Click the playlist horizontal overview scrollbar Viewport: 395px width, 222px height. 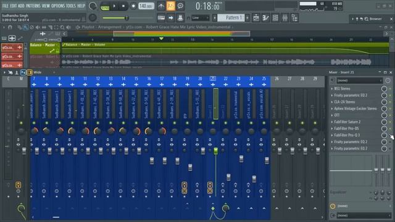[181, 33]
